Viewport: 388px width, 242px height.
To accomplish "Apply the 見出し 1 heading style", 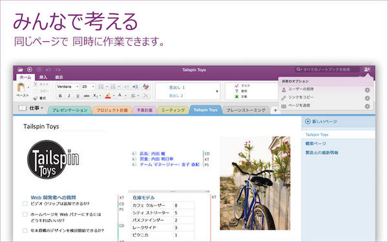I will [177, 87].
